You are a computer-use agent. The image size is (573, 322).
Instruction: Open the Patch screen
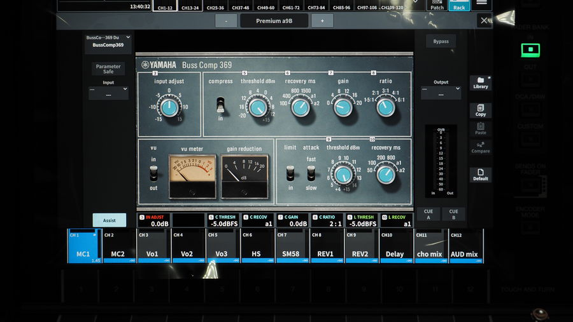pos(436,6)
